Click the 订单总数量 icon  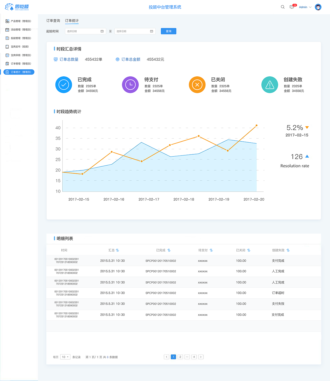coord(56,59)
